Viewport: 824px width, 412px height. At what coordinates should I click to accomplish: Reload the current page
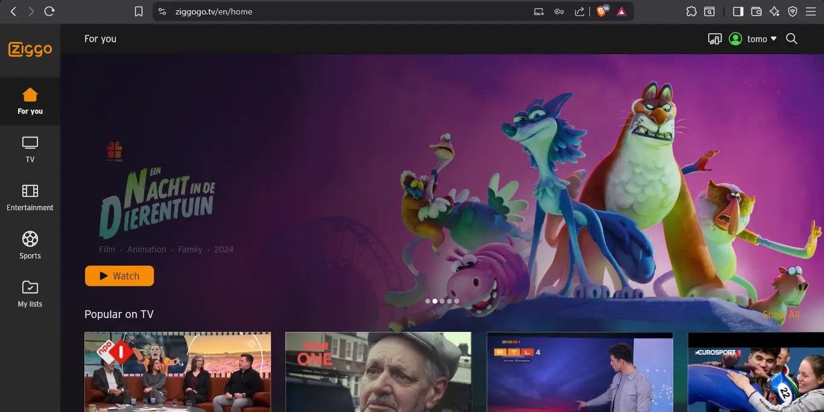pyautogui.click(x=49, y=11)
